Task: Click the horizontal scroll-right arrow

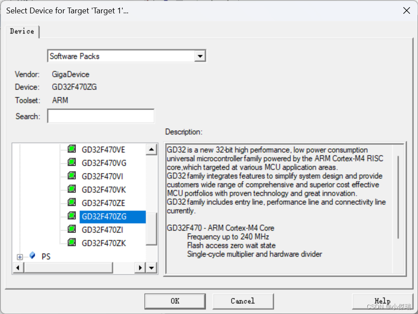Action: pos(140,268)
